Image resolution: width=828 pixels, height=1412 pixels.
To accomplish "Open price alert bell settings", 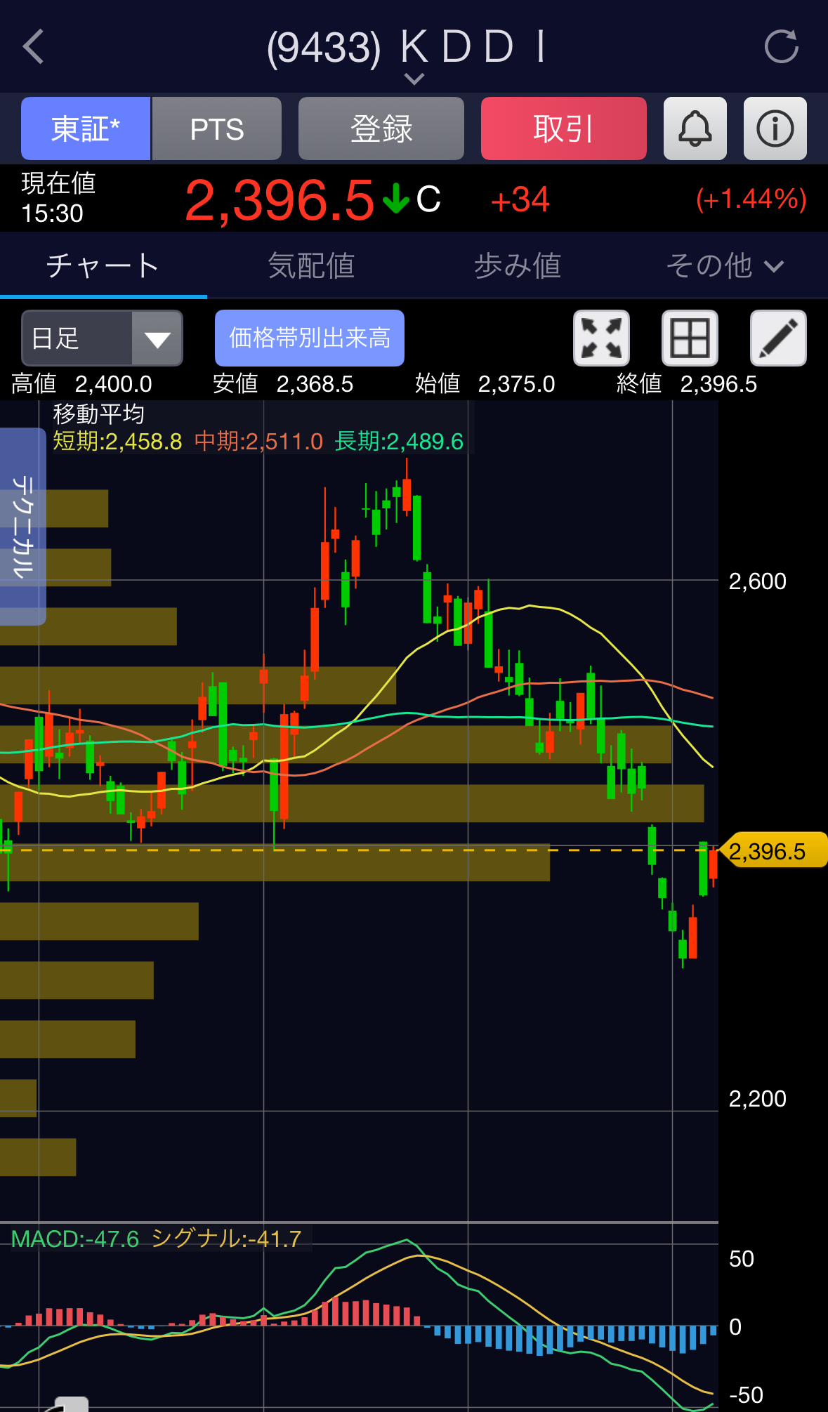I will click(695, 129).
